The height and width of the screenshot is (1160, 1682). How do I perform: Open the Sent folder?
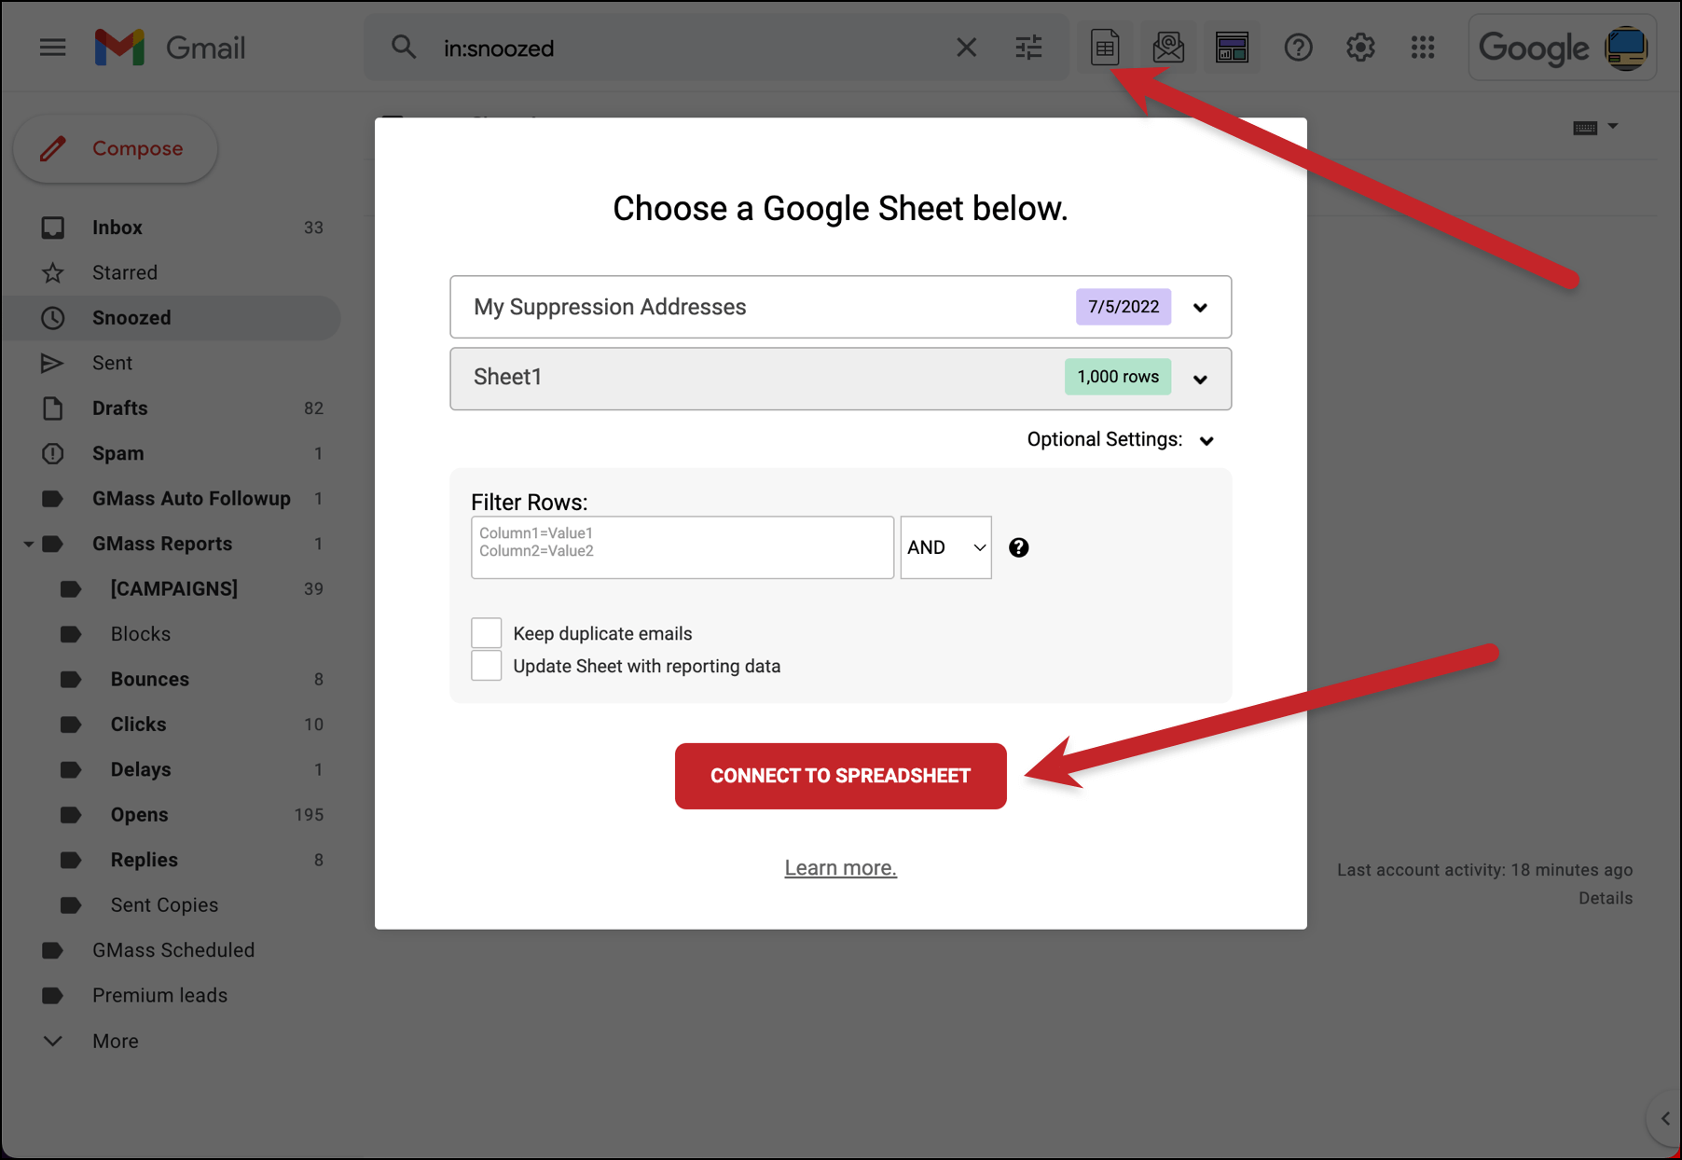pyautogui.click(x=172, y=363)
